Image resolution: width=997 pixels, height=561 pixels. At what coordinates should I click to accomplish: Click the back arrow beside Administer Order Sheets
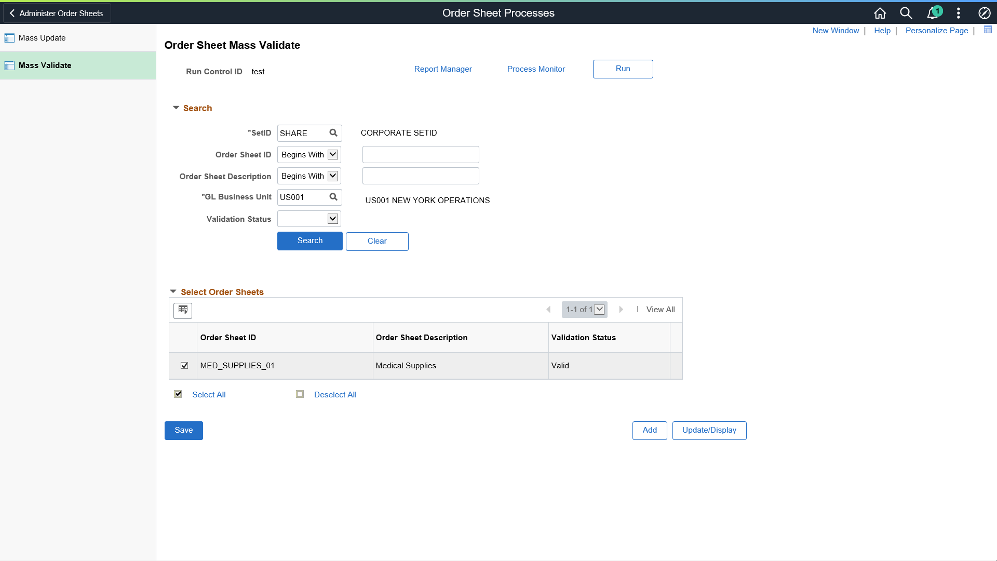click(11, 12)
